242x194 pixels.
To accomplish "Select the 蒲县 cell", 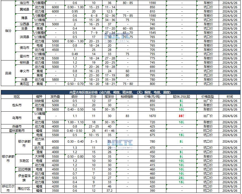I will pyautogui.click(x=24, y=18).
